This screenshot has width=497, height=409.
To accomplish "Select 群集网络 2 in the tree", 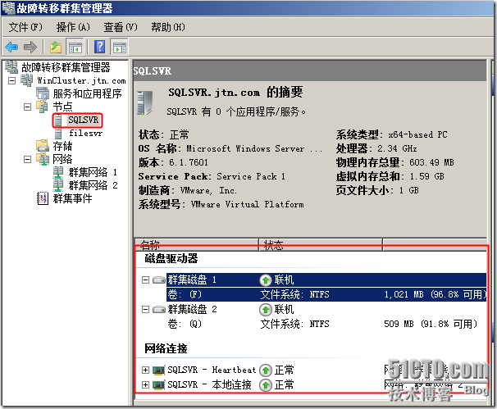I will click(93, 185).
